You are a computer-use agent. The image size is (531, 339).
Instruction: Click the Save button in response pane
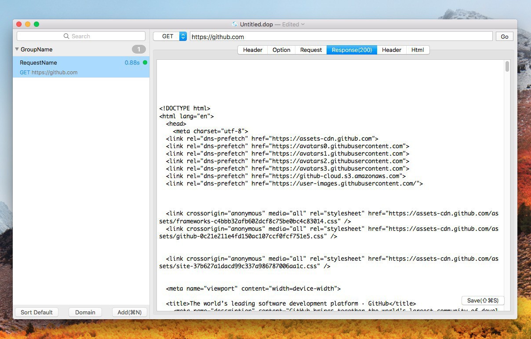(x=483, y=300)
